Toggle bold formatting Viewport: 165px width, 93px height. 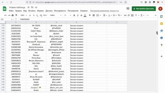74,16
